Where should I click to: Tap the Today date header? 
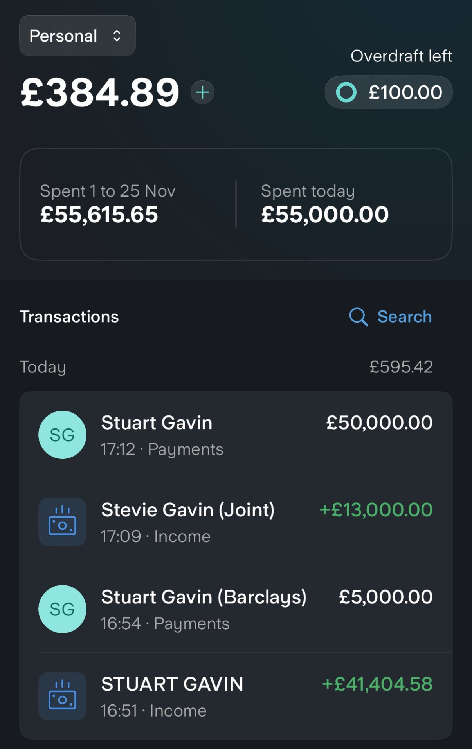43,367
